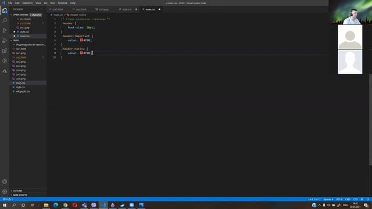Open File Explorer from taskbar

tap(46, 205)
